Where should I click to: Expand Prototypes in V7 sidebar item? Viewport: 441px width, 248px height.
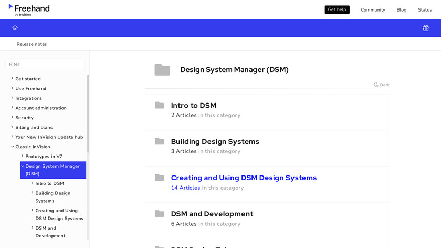(x=23, y=156)
